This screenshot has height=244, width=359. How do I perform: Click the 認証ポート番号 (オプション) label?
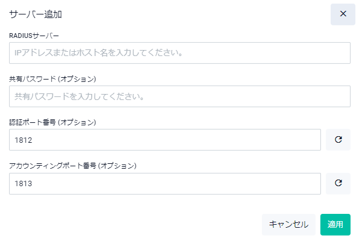click(52, 122)
